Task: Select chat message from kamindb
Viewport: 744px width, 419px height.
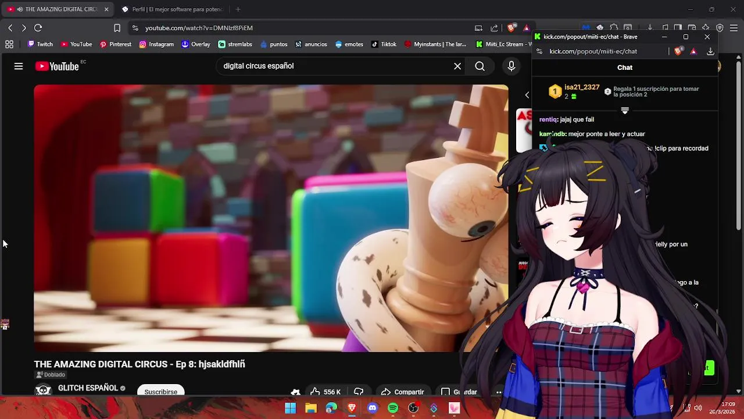Action: (x=592, y=134)
